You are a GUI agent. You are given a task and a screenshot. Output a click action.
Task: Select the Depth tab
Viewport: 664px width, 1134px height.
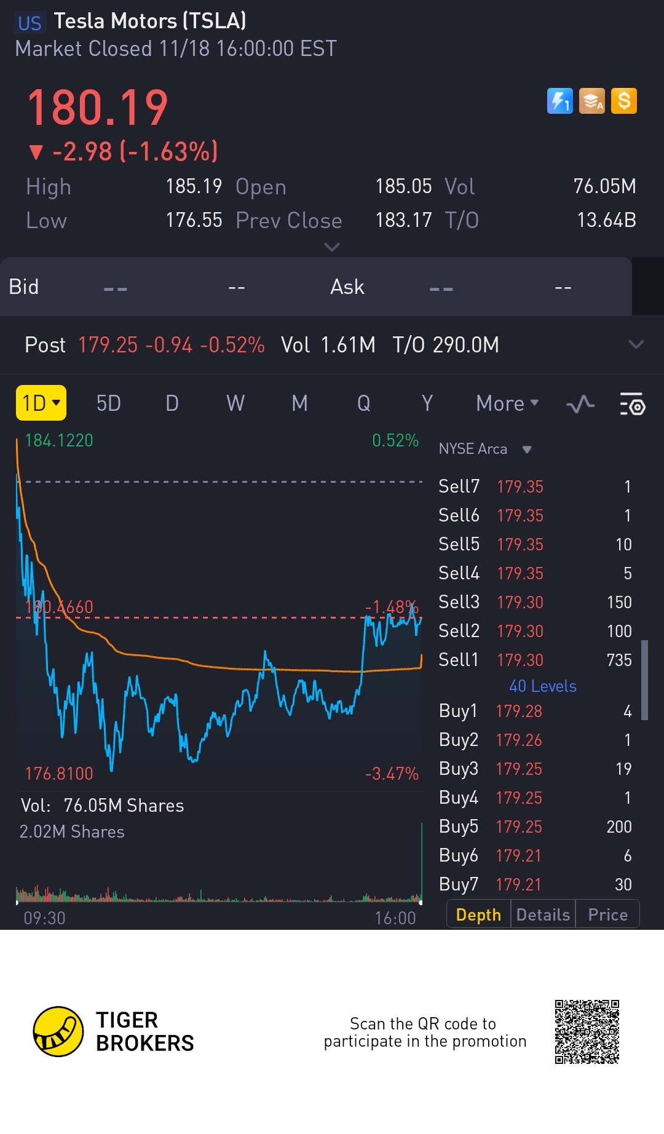click(x=478, y=914)
